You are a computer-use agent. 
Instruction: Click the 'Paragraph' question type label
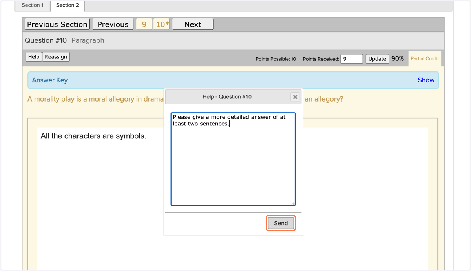88,40
